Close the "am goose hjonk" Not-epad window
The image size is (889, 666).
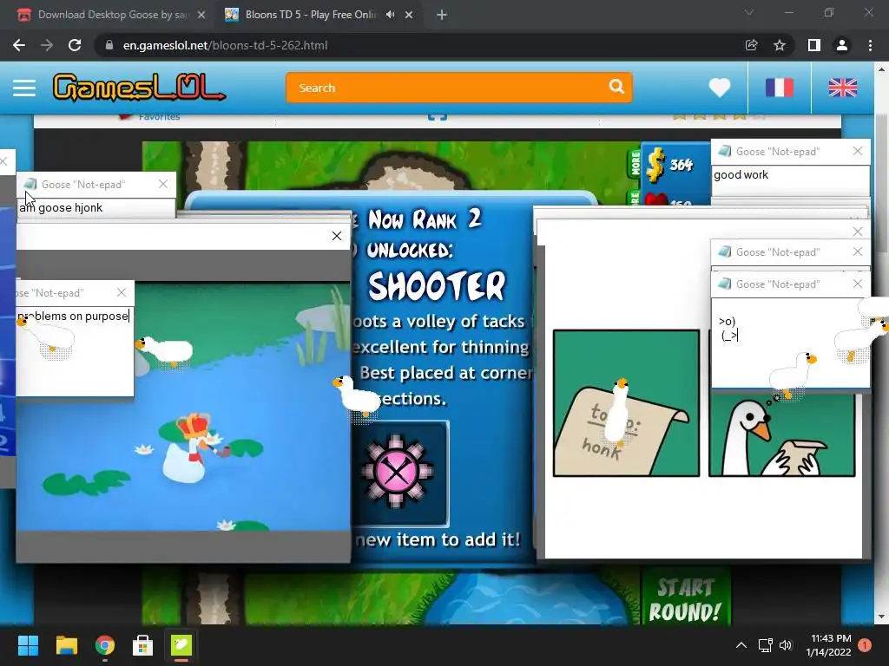coord(163,184)
